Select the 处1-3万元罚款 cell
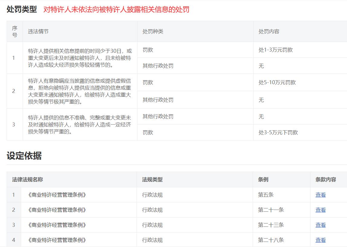This screenshot has width=347, height=247. click(x=275, y=50)
